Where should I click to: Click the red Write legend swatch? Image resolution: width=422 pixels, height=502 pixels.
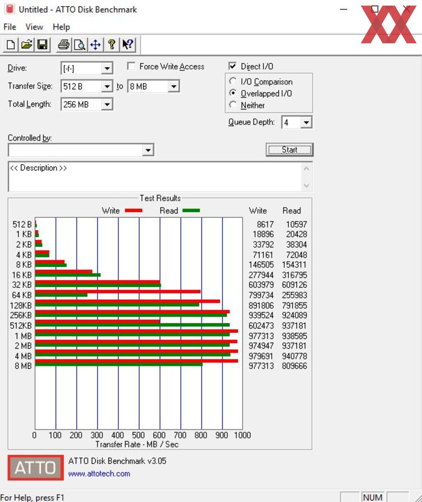[134, 211]
